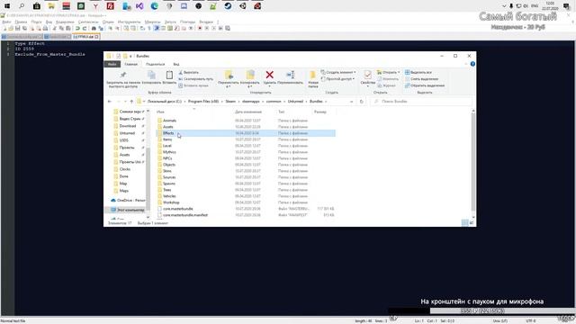Open the Notepad++ Плагины menu
576x324 pixels.
pyautogui.click(x=187, y=22)
